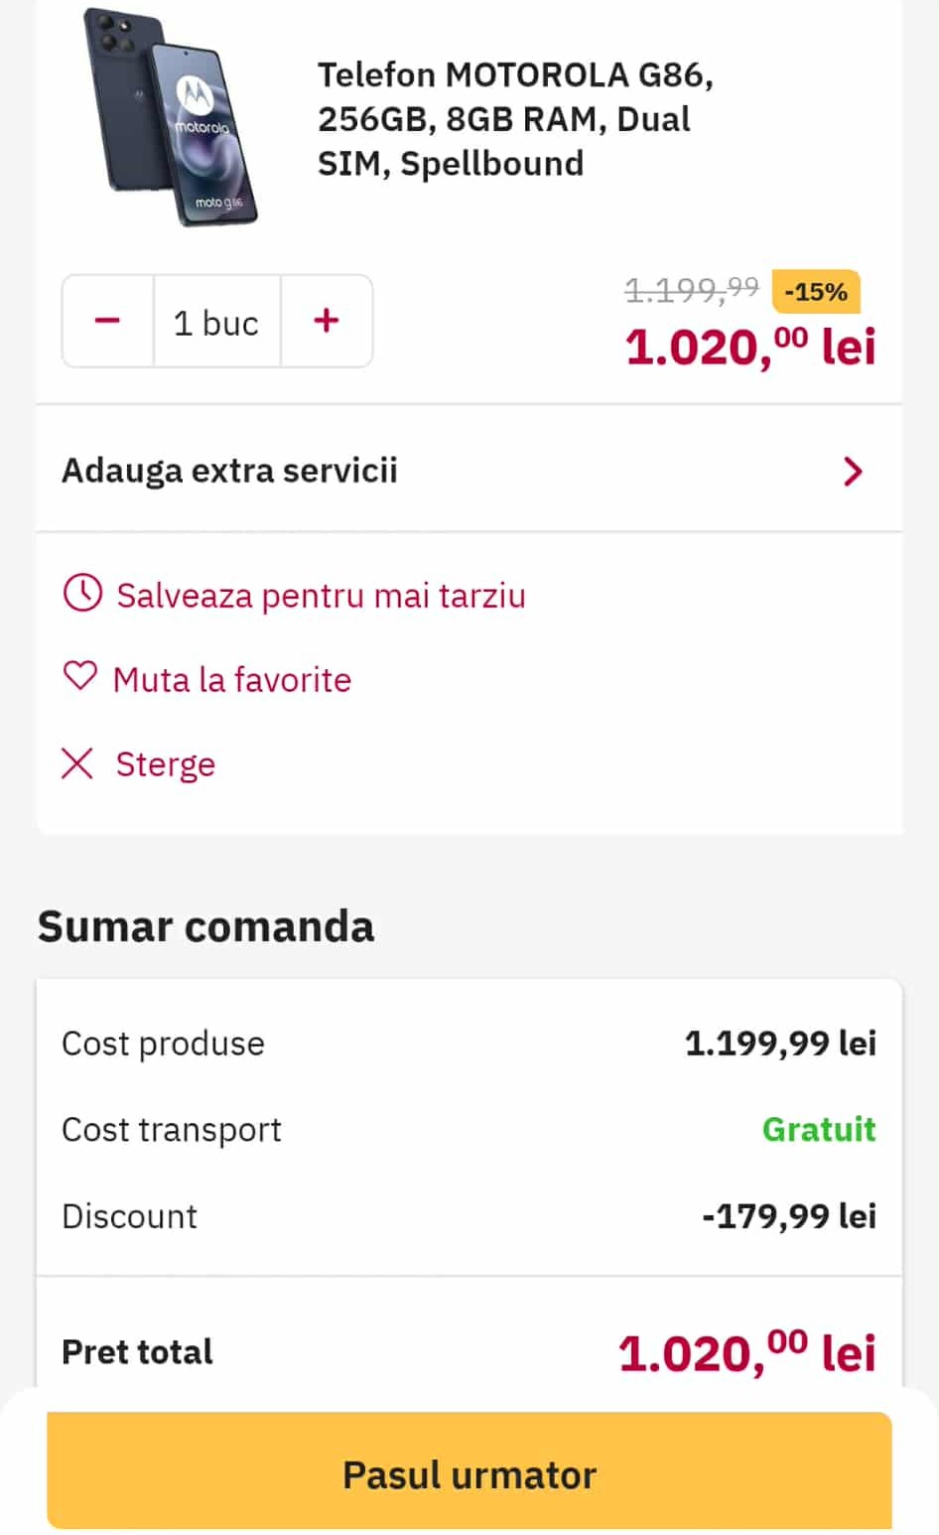
Task: Open the "Adauga extra servicii" row label
Action: click(x=229, y=471)
